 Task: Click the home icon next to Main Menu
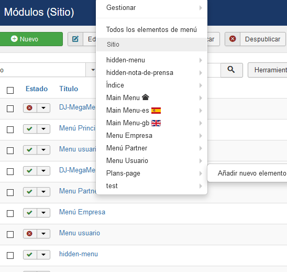pyautogui.click(x=146, y=97)
